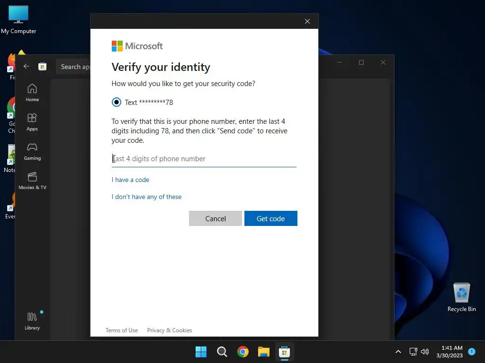The height and width of the screenshot is (363, 485).
Task: Open the clock showing 1:41 AM
Action: [x=449, y=352]
